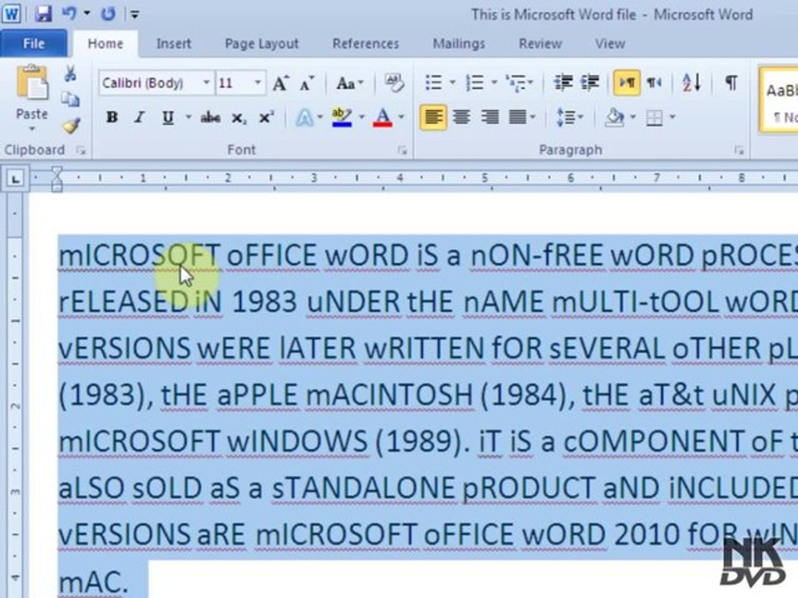Switch to the Insert tab
The width and height of the screenshot is (798, 598).
click(174, 44)
